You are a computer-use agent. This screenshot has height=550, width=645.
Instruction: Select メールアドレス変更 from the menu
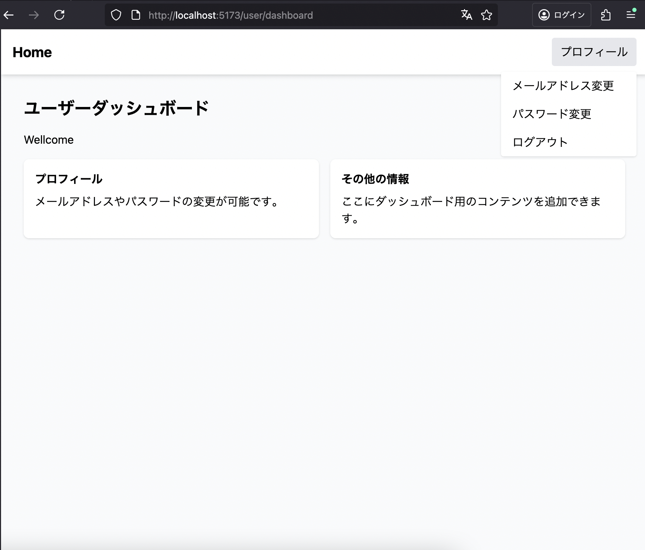click(563, 85)
